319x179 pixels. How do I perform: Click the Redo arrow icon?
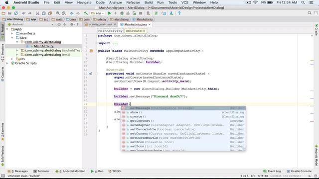[30, 13]
